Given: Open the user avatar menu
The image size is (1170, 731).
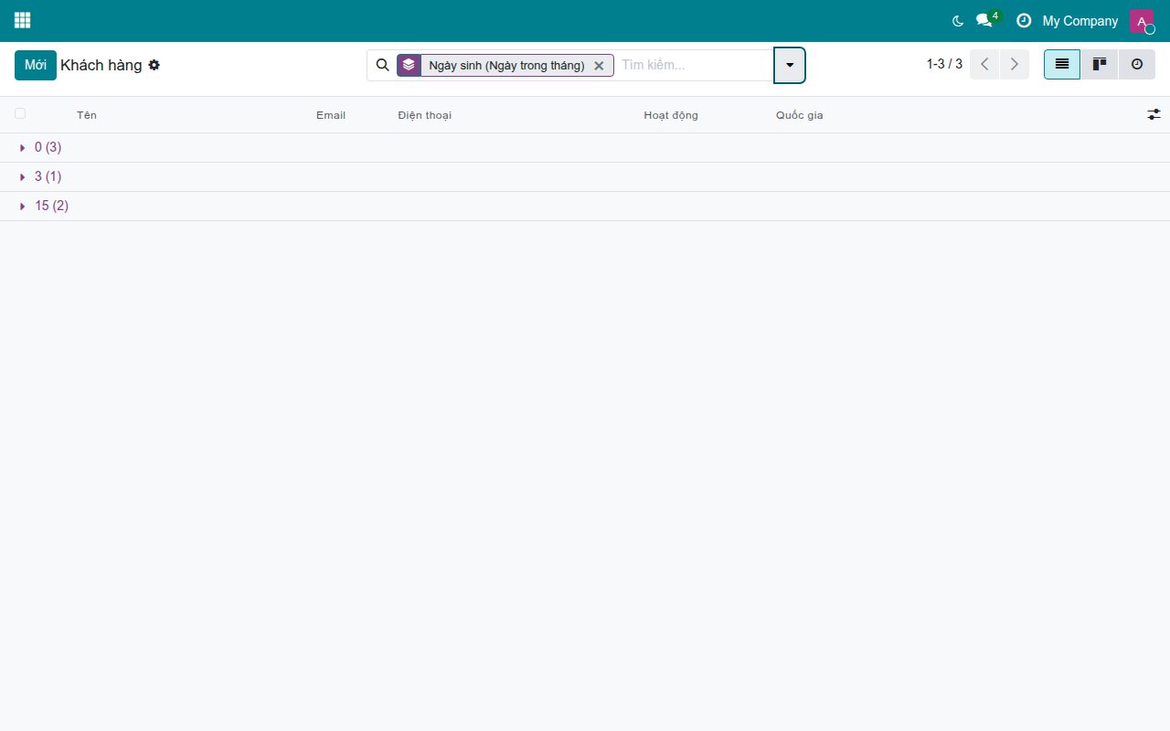Looking at the screenshot, I should click(1142, 21).
